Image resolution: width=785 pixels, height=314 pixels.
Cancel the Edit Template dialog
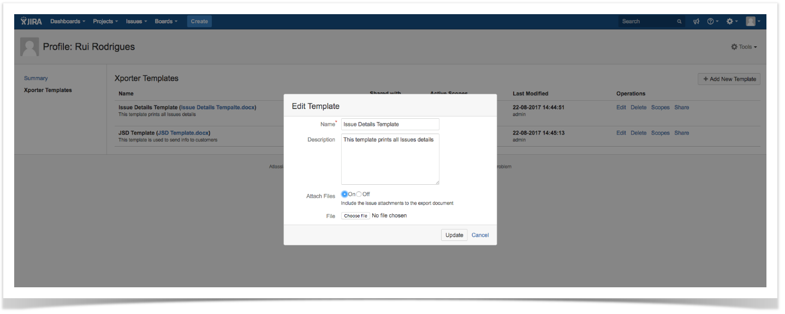(x=480, y=235)
